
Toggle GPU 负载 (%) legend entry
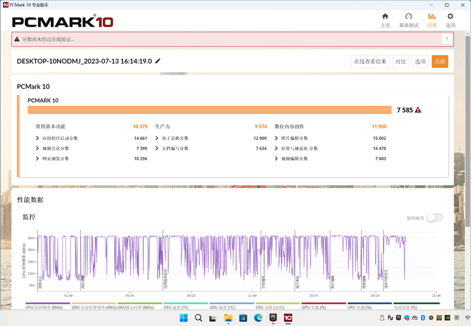point(324,306)
